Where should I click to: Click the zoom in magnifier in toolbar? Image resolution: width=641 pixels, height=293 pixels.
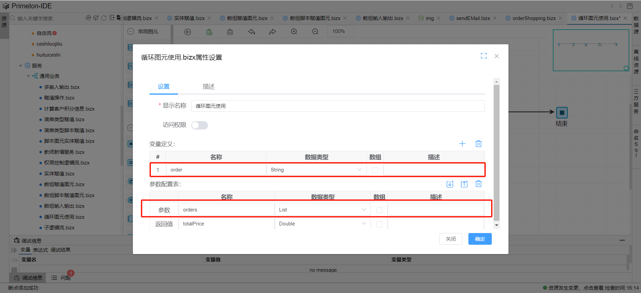click(294, 32)
